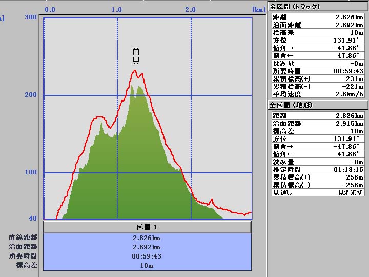Click the 推定時間 01:18:15 row
This screenshot has height=277, width=369.
pyautogui.click(x=318, y=169)
